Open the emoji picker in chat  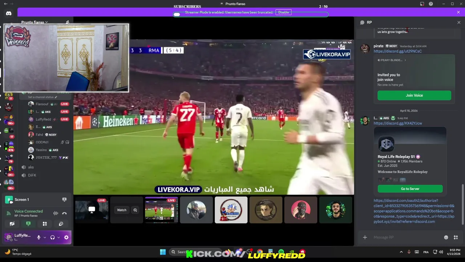coord(446,237)
